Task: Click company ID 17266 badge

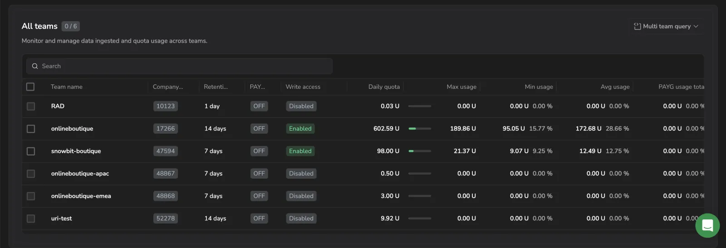Action: [x=166, y=129]
